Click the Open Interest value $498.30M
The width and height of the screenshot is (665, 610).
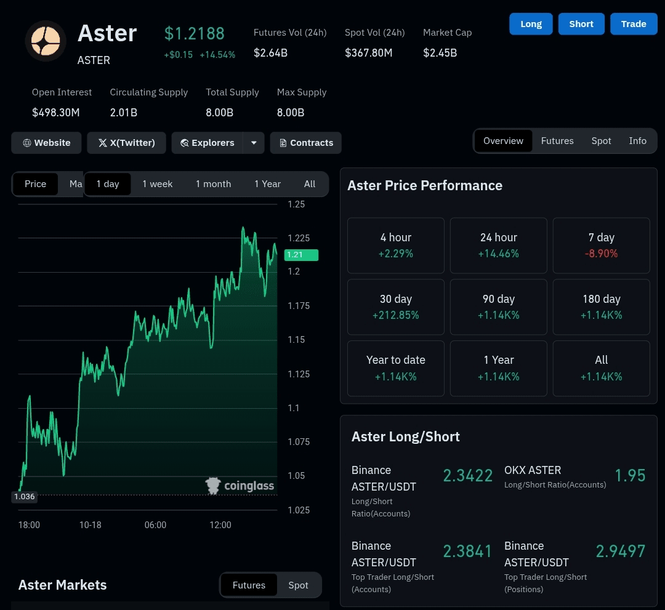[56, 112]
